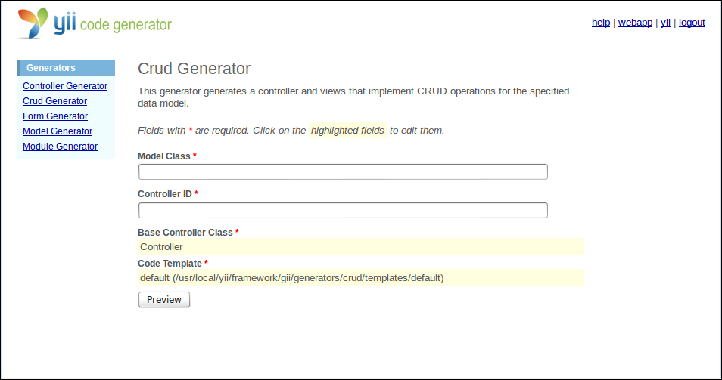Image resolution: width=722 pixels, height=380 pixels.
Task: Edit the Base Controller Class highlighted field
Action: [x=361, y=247]
